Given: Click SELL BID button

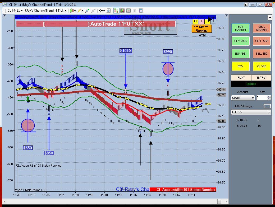Looking at the screenshot, I should pyautogui.click(x=262, y=54).
